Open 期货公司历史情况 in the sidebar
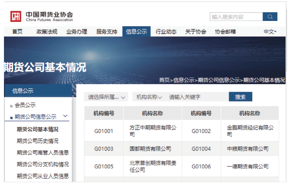 pyautogui.click(x=38, y=141)
